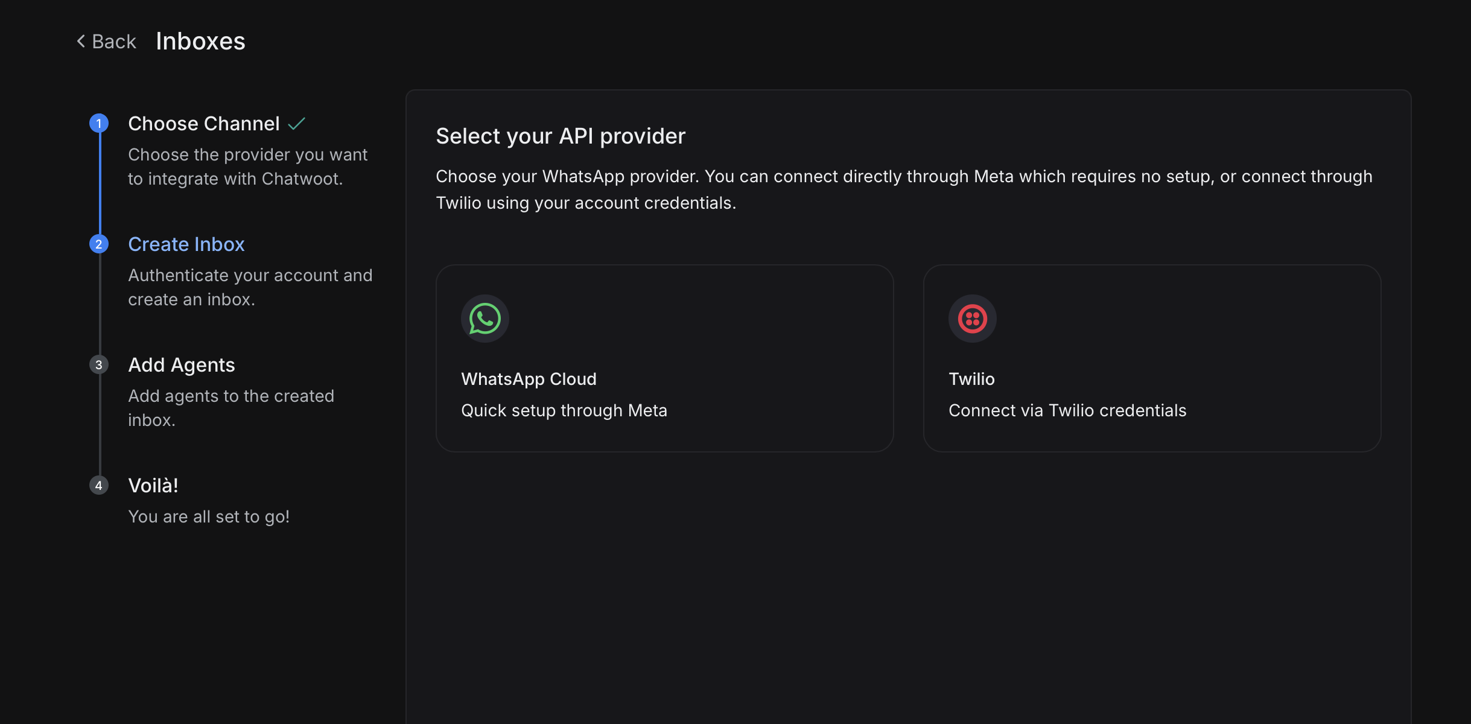
Task: Click the Inboxes page heading
Action: pyautogui.click(x=200, y=41)
